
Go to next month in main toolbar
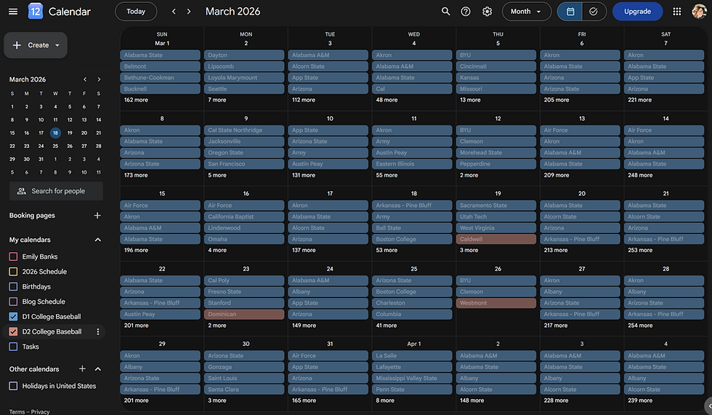[x=189, y=12]
